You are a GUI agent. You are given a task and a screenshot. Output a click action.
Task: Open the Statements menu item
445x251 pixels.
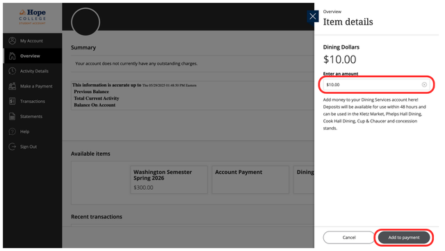tap(33, 116)
